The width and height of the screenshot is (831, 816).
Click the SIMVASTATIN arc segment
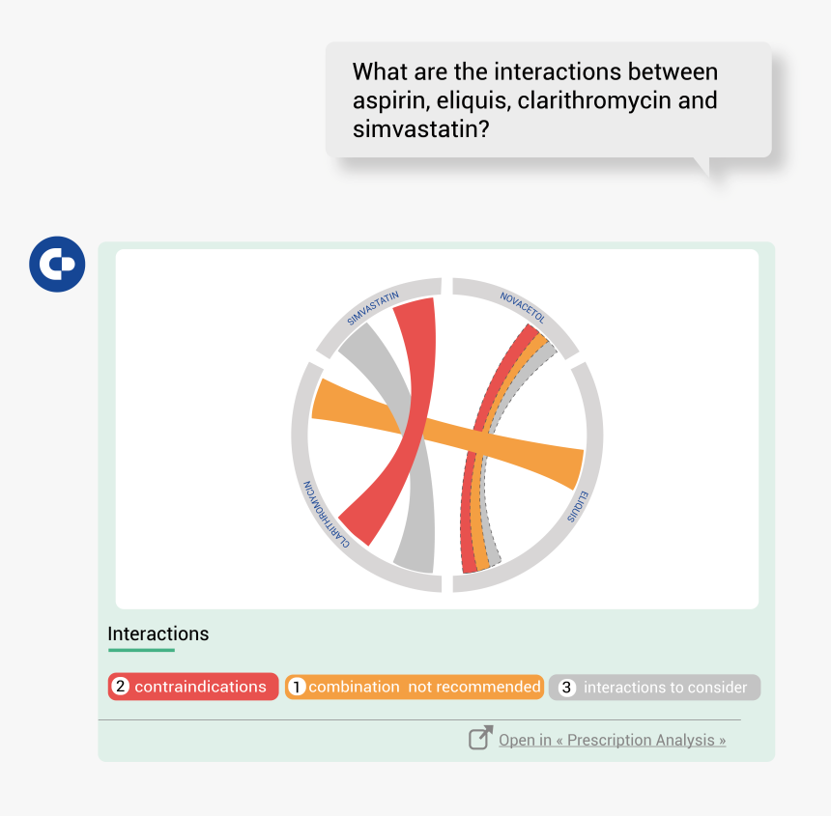coord(375,309)
